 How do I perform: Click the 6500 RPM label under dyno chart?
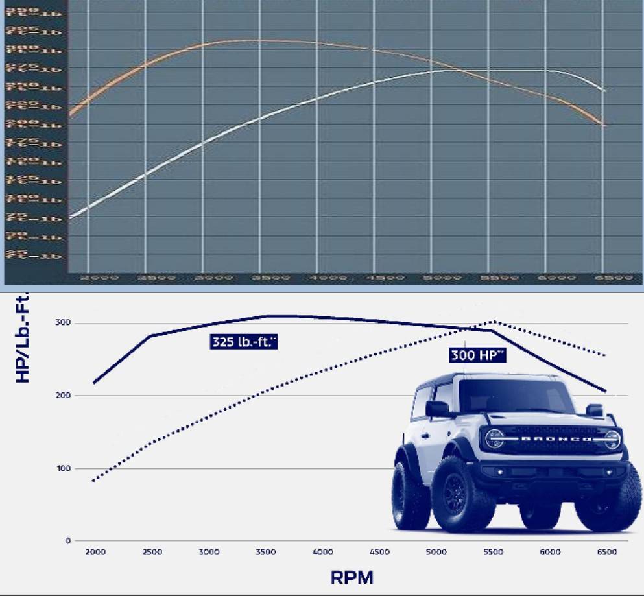pyautogui.click(x=614, y=278)
